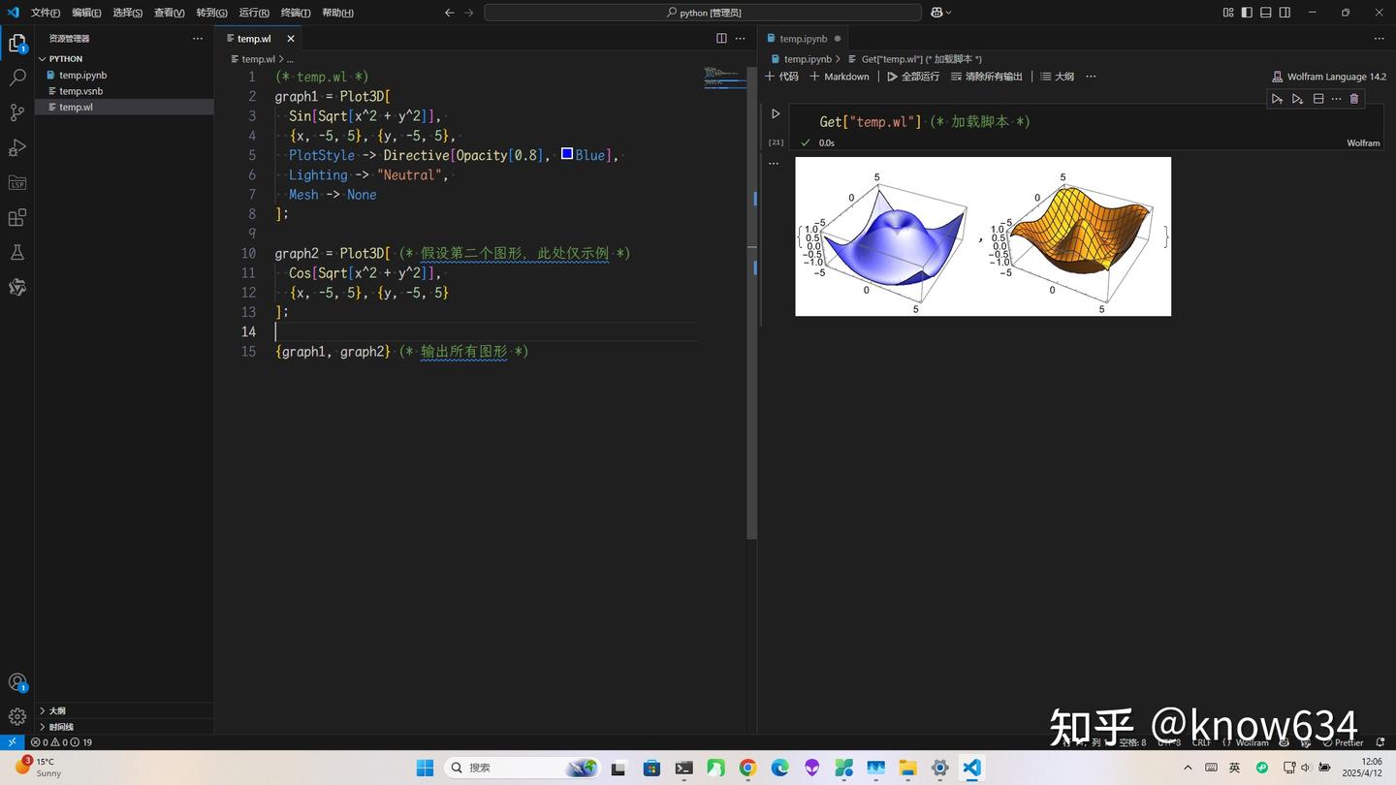Screen dimensions: 1396x785
Task: Select the Run and Debug icon
Action: point(16,147)
